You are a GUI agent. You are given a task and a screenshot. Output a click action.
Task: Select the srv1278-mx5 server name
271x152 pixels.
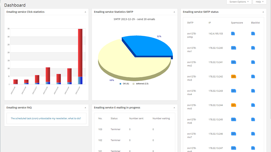tap(192, 107)
